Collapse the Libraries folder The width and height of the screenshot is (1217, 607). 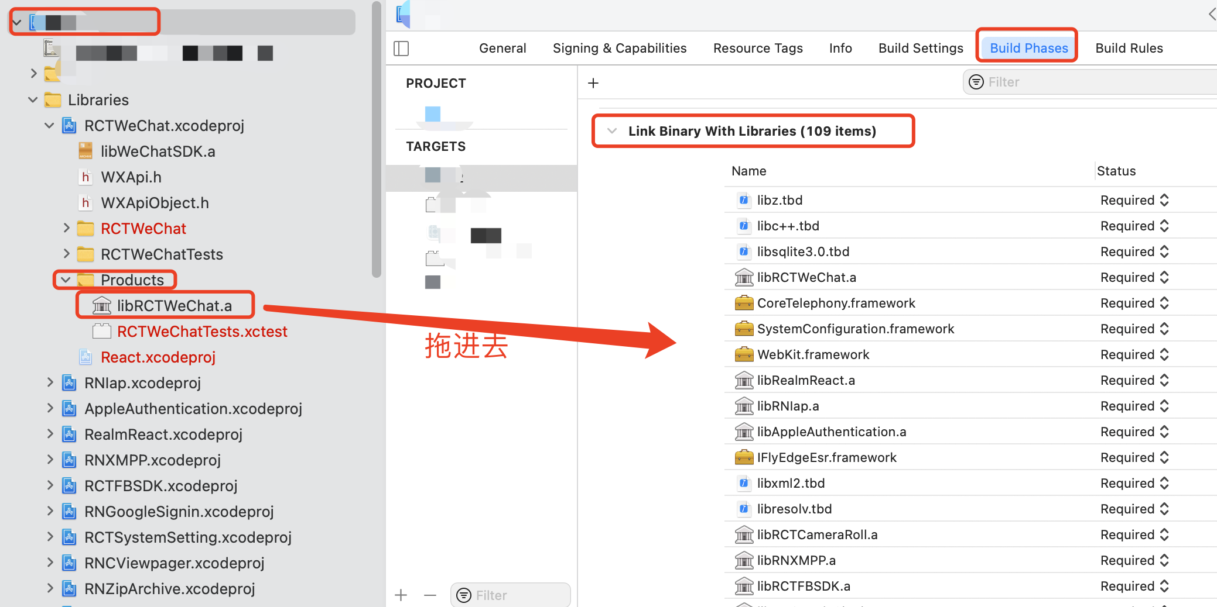click(x=33, y=100)
